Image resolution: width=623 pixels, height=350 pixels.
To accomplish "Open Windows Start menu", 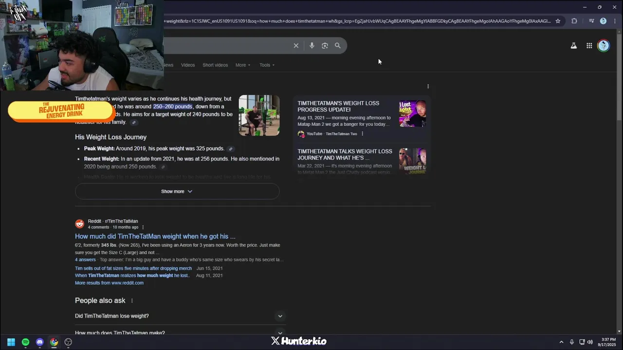I will coord(11,342).
